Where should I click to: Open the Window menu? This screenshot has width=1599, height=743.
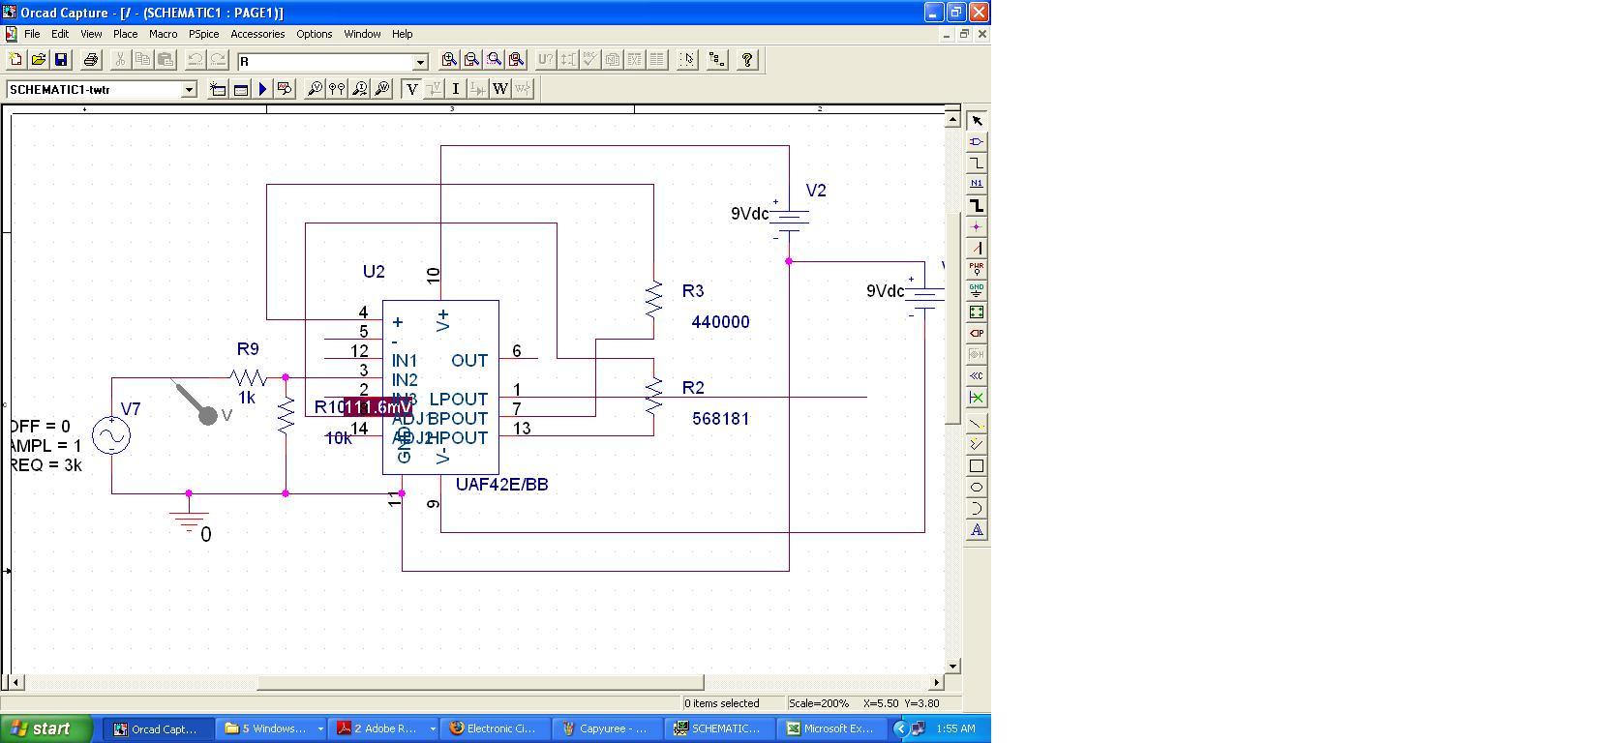click(362, 34)
